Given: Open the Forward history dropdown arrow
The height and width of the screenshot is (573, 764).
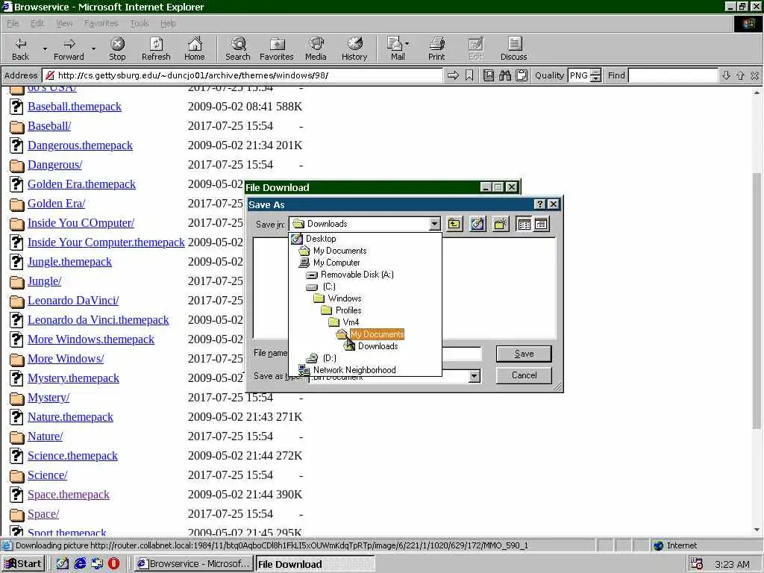Looking at the screenshot, I should point(93,48).
